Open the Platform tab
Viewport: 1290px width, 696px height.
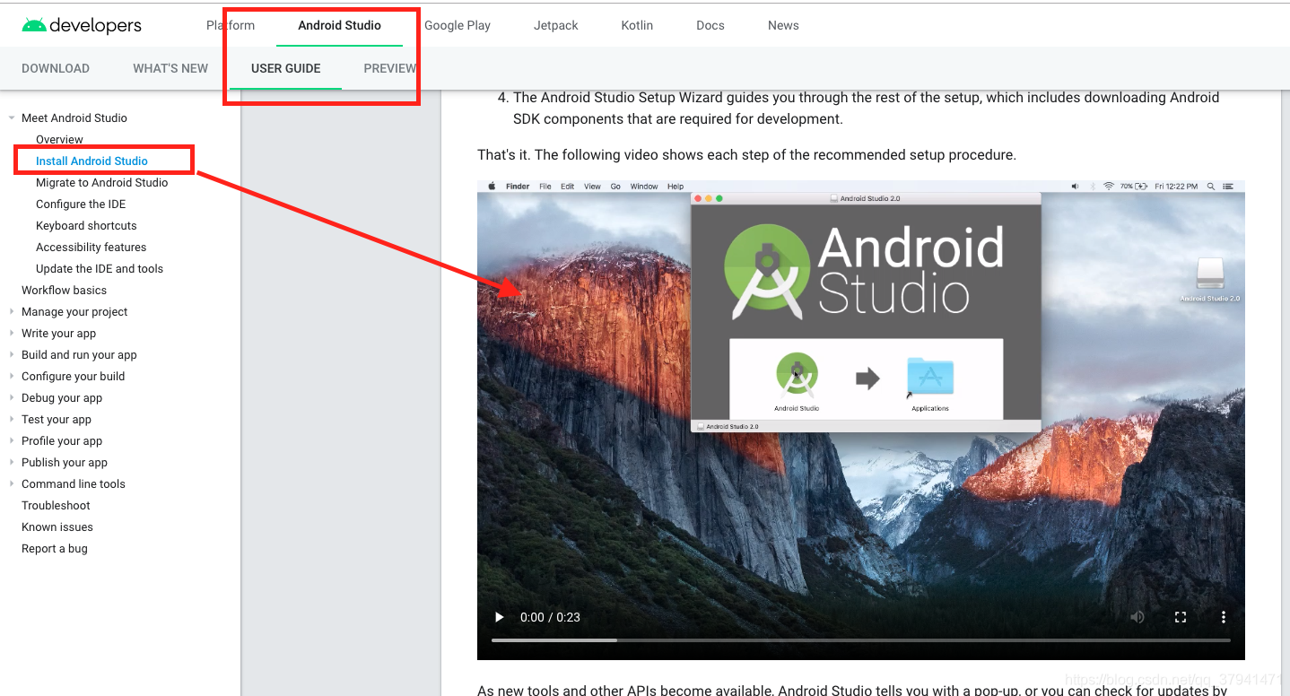click(231, 25)
